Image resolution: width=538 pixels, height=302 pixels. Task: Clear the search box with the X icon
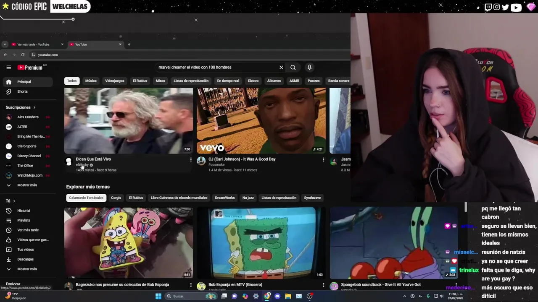[281, 67]
